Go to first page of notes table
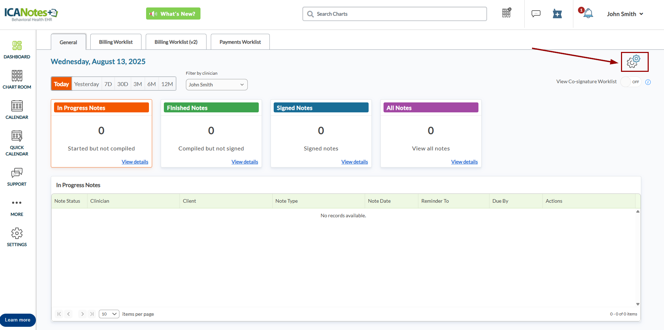 tap(59, 314)
